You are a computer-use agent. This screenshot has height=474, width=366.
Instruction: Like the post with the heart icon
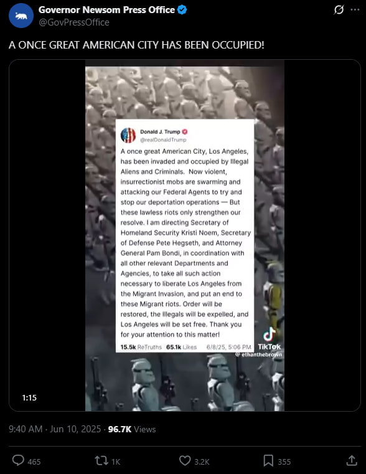185,461
